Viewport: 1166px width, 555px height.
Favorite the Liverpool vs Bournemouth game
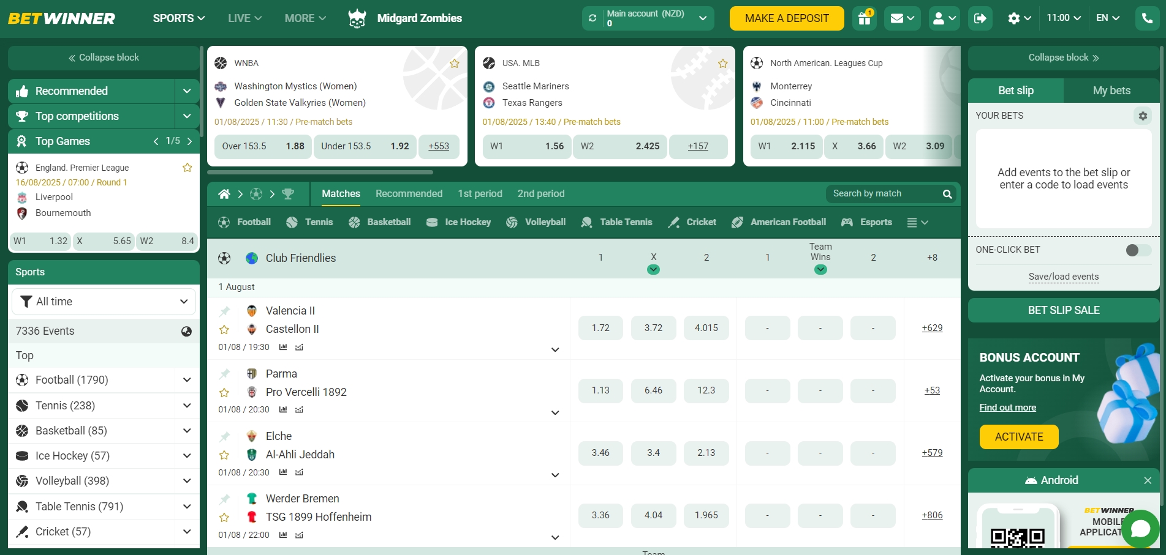(187, 168)
